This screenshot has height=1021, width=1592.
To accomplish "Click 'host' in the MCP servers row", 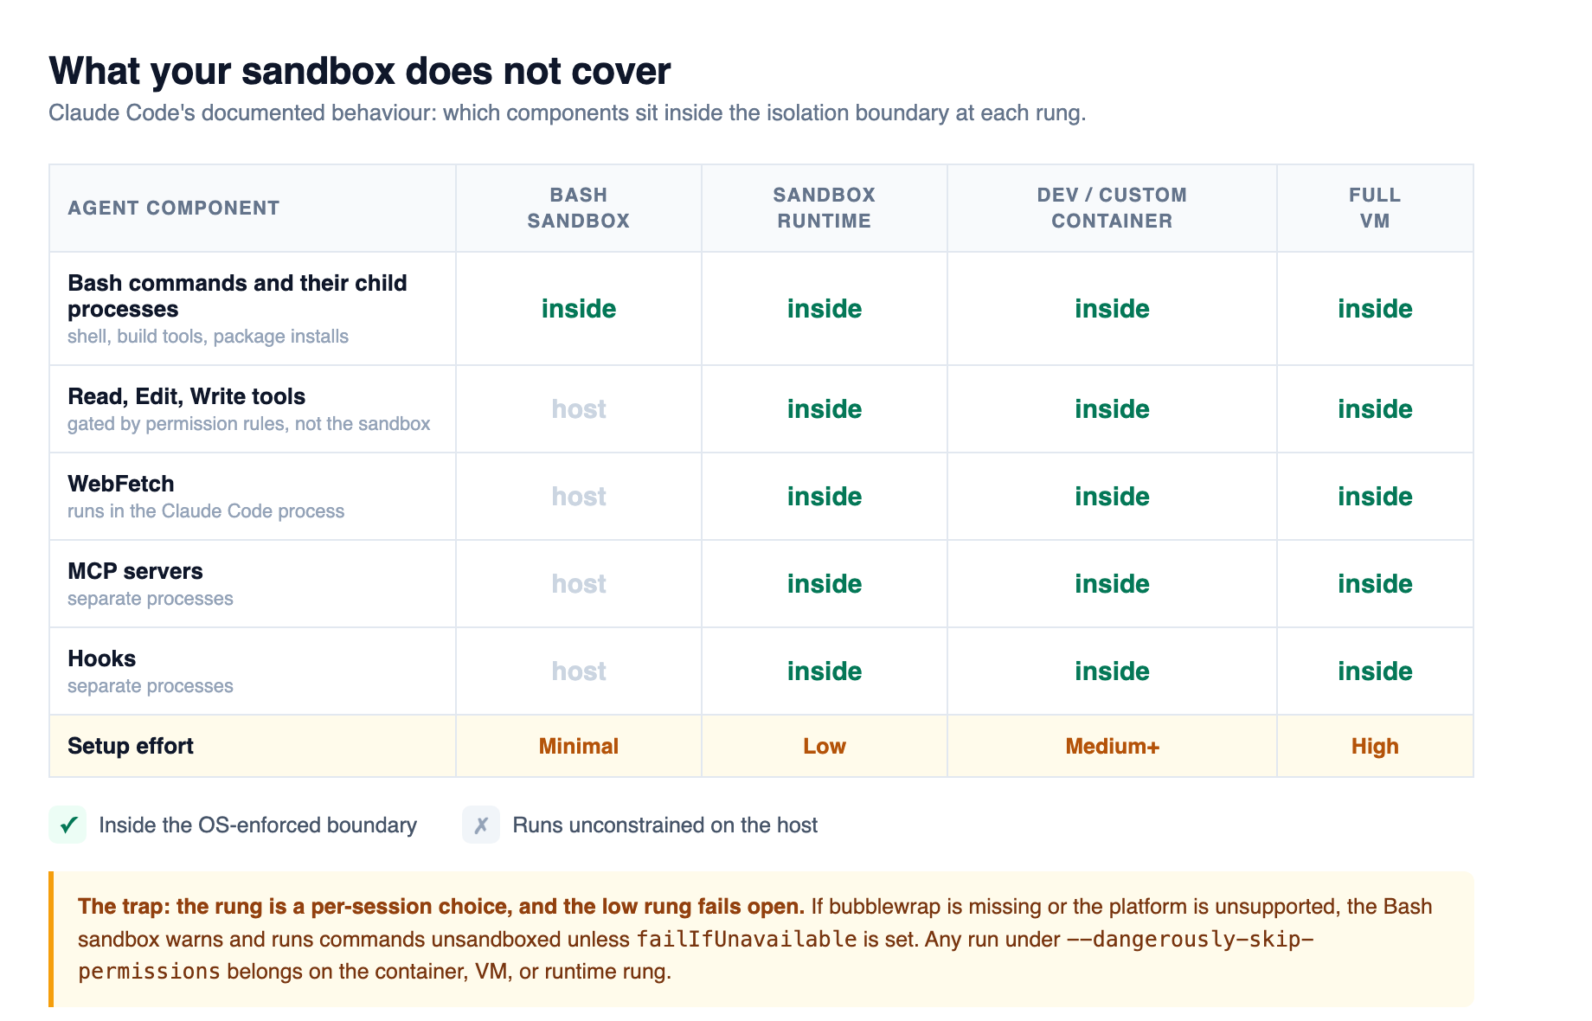I will (579, 584).
